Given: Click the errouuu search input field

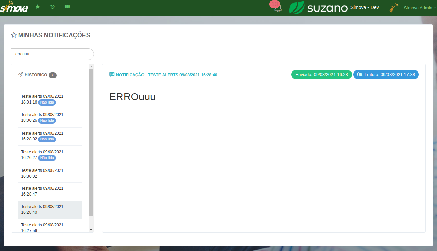Looking at the screenshot, I should click(52, 54).
